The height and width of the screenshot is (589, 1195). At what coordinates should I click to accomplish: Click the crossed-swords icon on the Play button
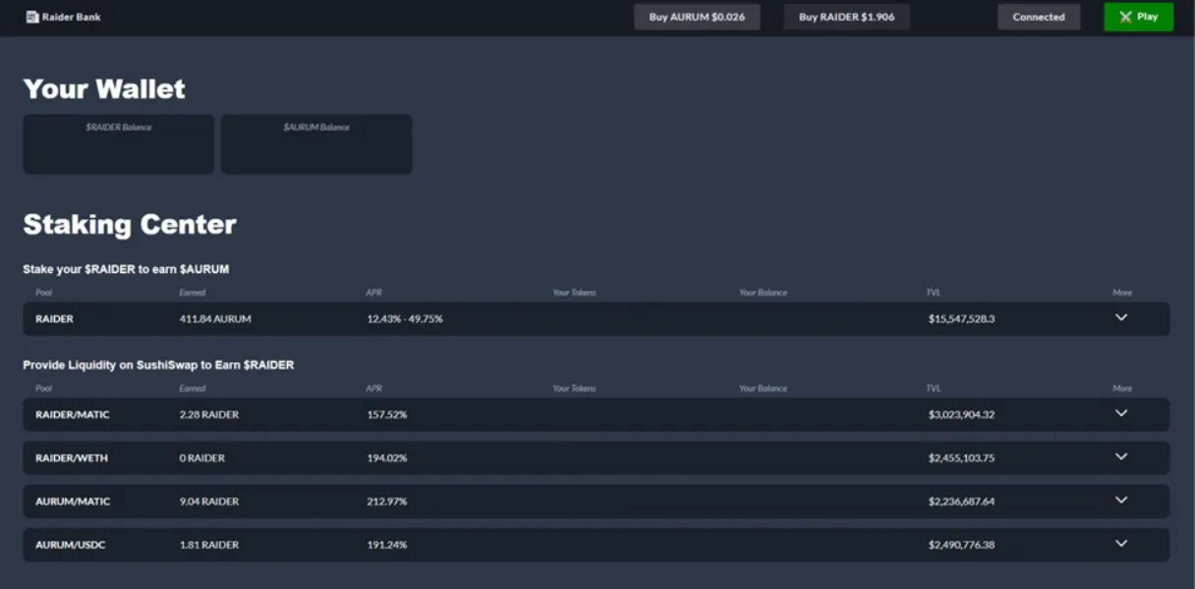pos(1123,17)
